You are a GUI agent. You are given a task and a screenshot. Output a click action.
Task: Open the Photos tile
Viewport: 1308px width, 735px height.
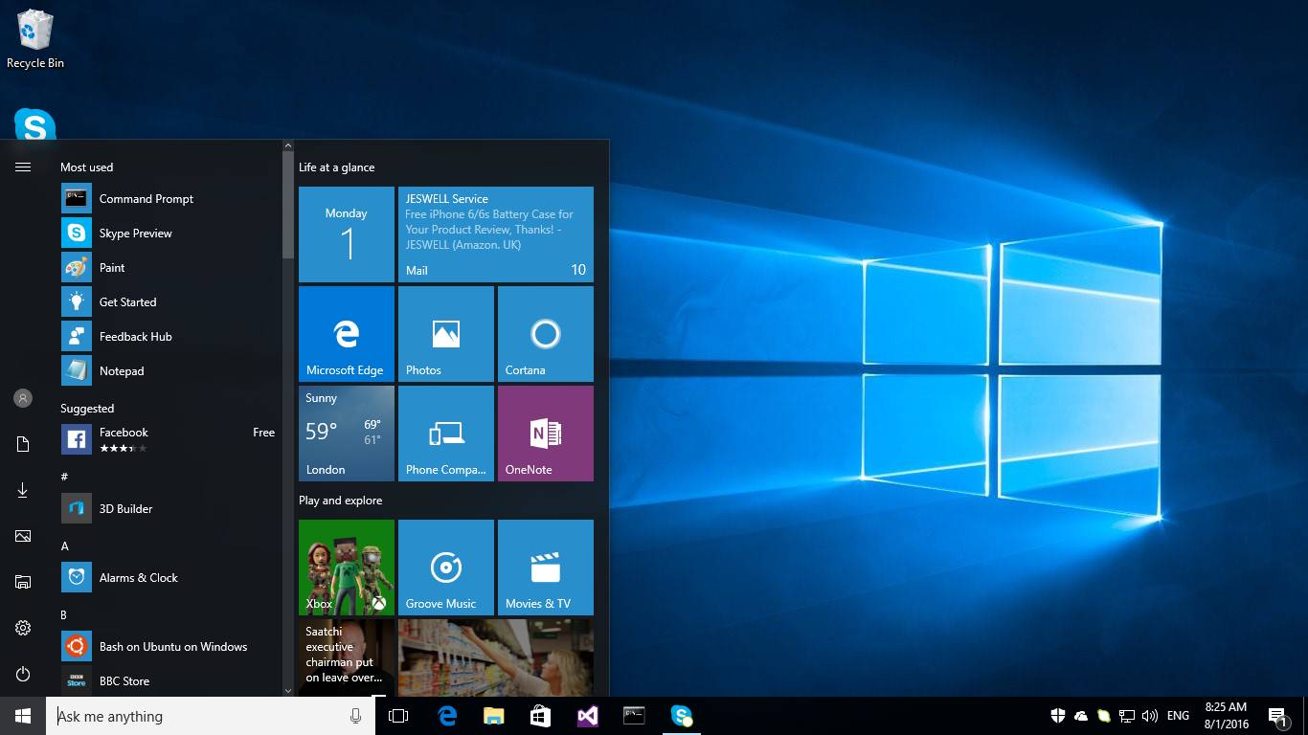(446, 334)
